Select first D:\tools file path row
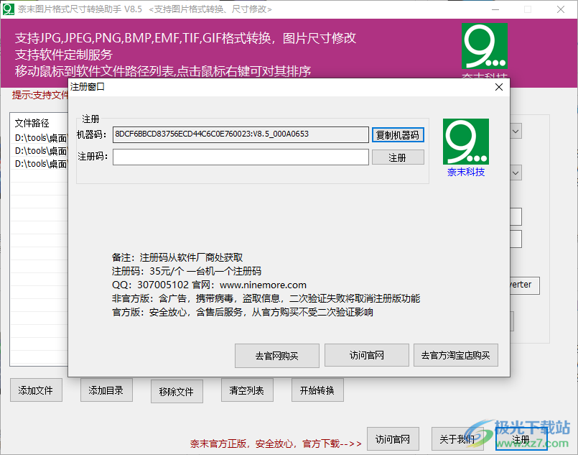The image size is (578, 455). (x=40, y=137)
